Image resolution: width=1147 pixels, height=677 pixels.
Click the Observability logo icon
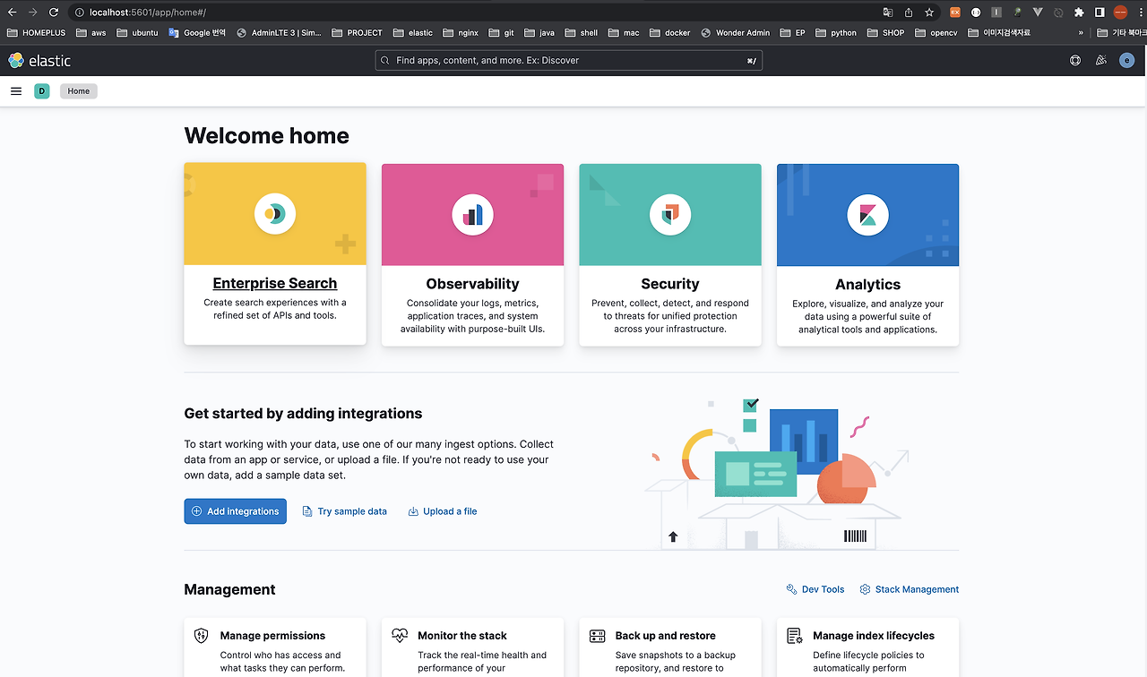tap(472, 215)
